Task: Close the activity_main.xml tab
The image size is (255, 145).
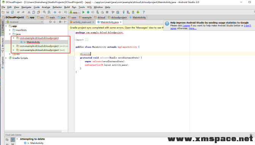Action: tap(93, 22)
